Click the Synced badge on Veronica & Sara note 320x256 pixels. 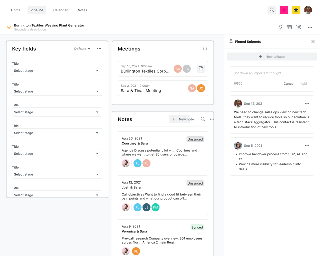(x=197, y=227)
